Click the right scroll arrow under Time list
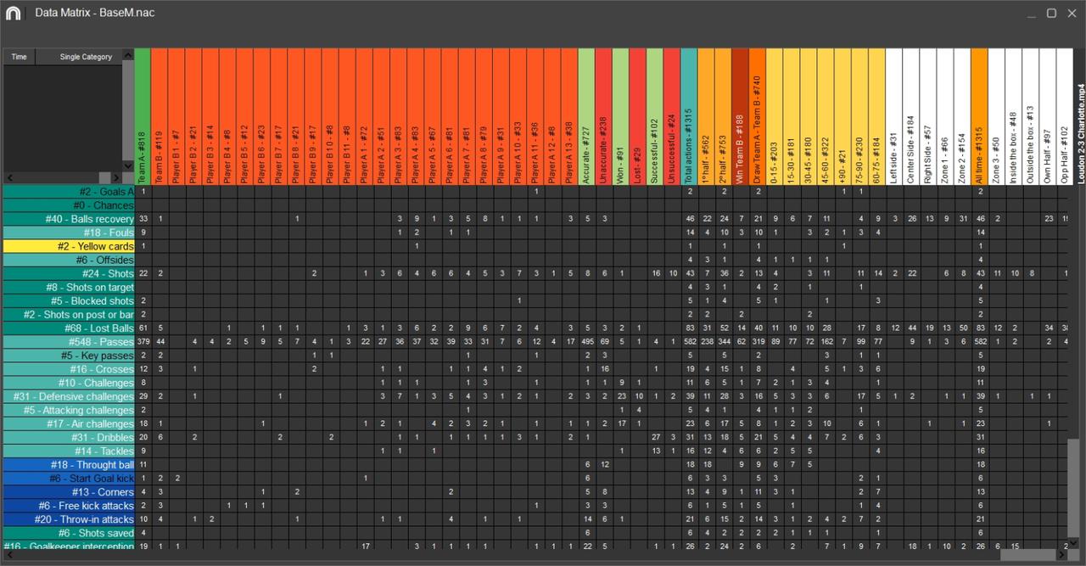Viewport: 1086px width, 566px height. [x=115, y=177]
